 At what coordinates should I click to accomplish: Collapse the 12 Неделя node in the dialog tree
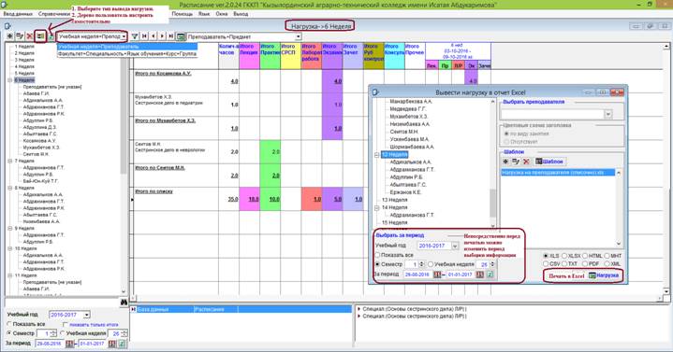(377, 155)
